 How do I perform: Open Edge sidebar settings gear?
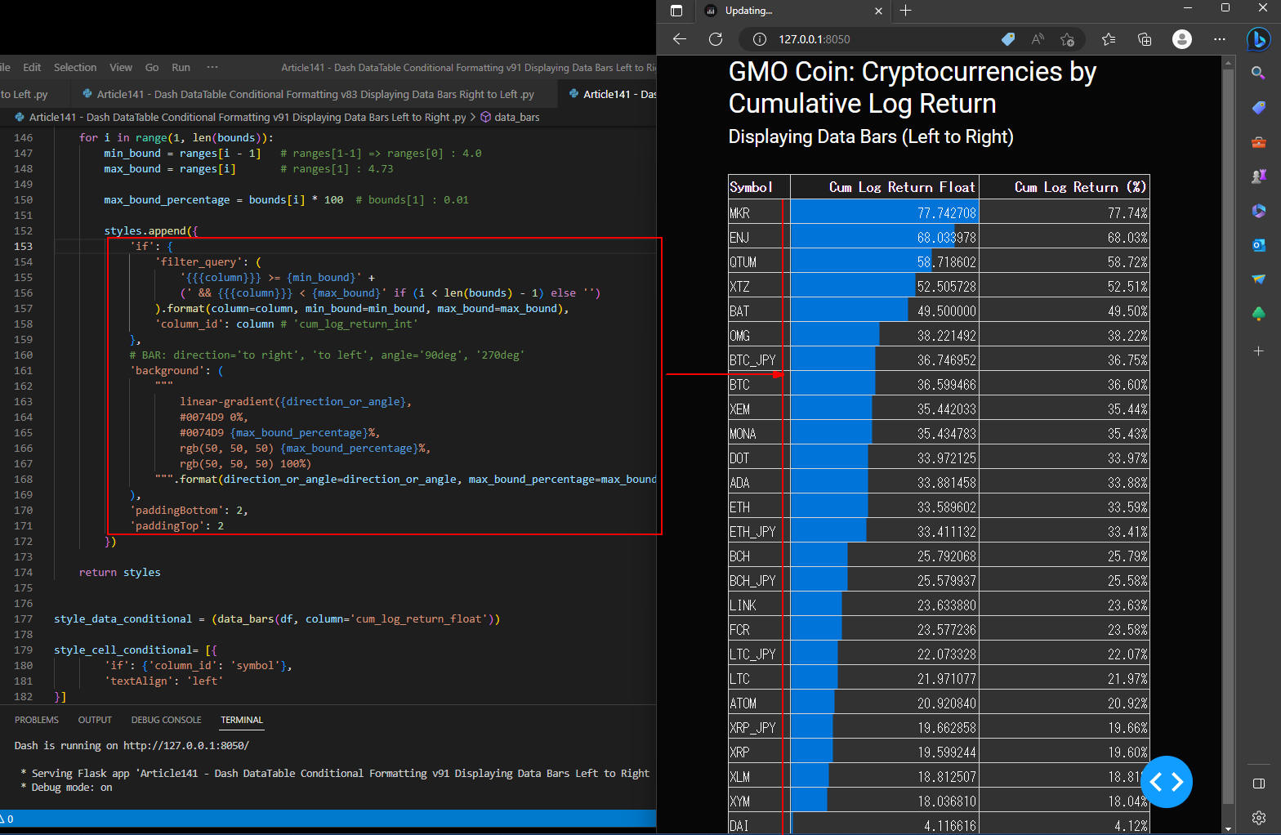1259,817
